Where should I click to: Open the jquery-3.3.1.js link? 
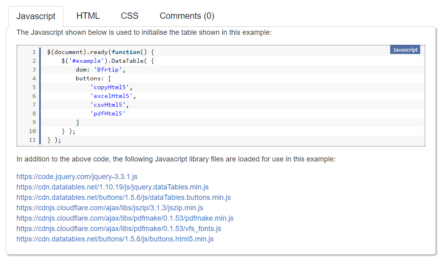coord(77,176)
